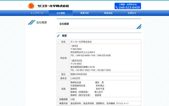This screenshot has width=169, height=106.
Task: Click the サンヨー化学株式会社 header logo text
Action: pos(53,6)
